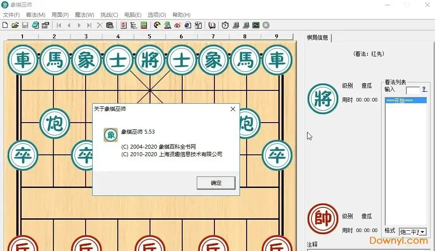The image size is (435, 251).
Task: Select the black 馬 in column 2
Action: click(x=55, y=60)
